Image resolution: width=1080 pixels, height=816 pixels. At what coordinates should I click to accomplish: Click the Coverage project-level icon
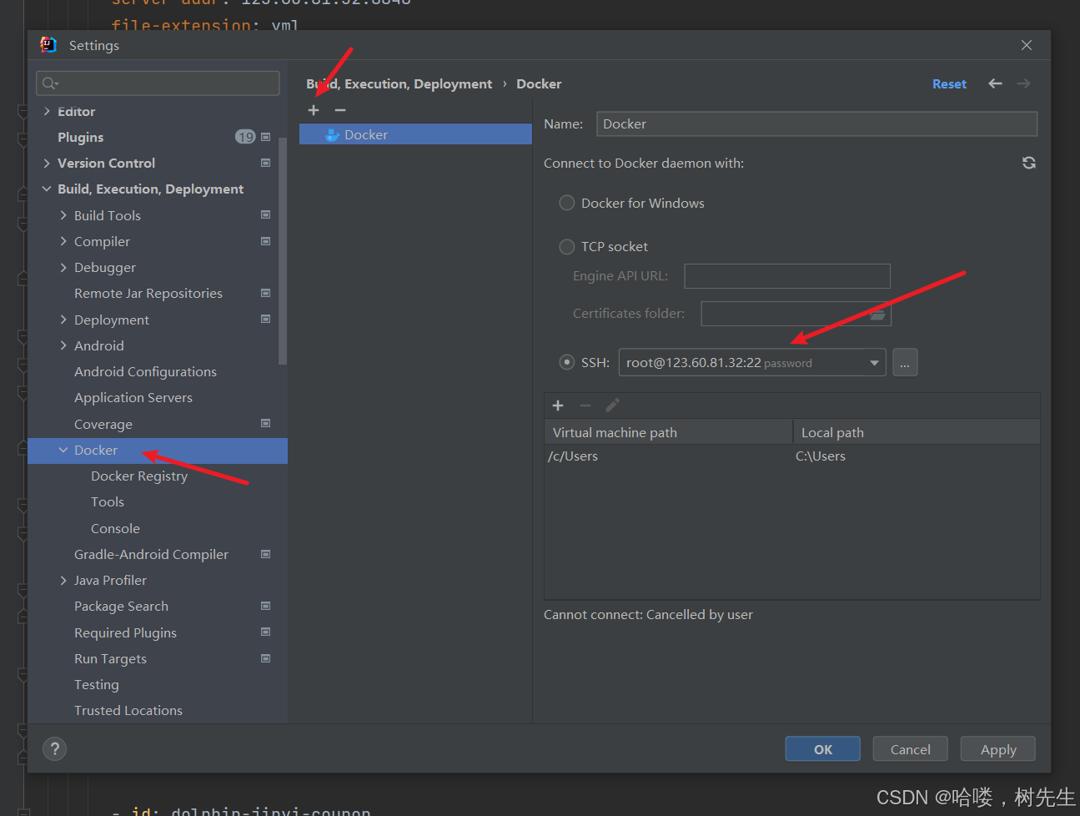click(266, 424)
